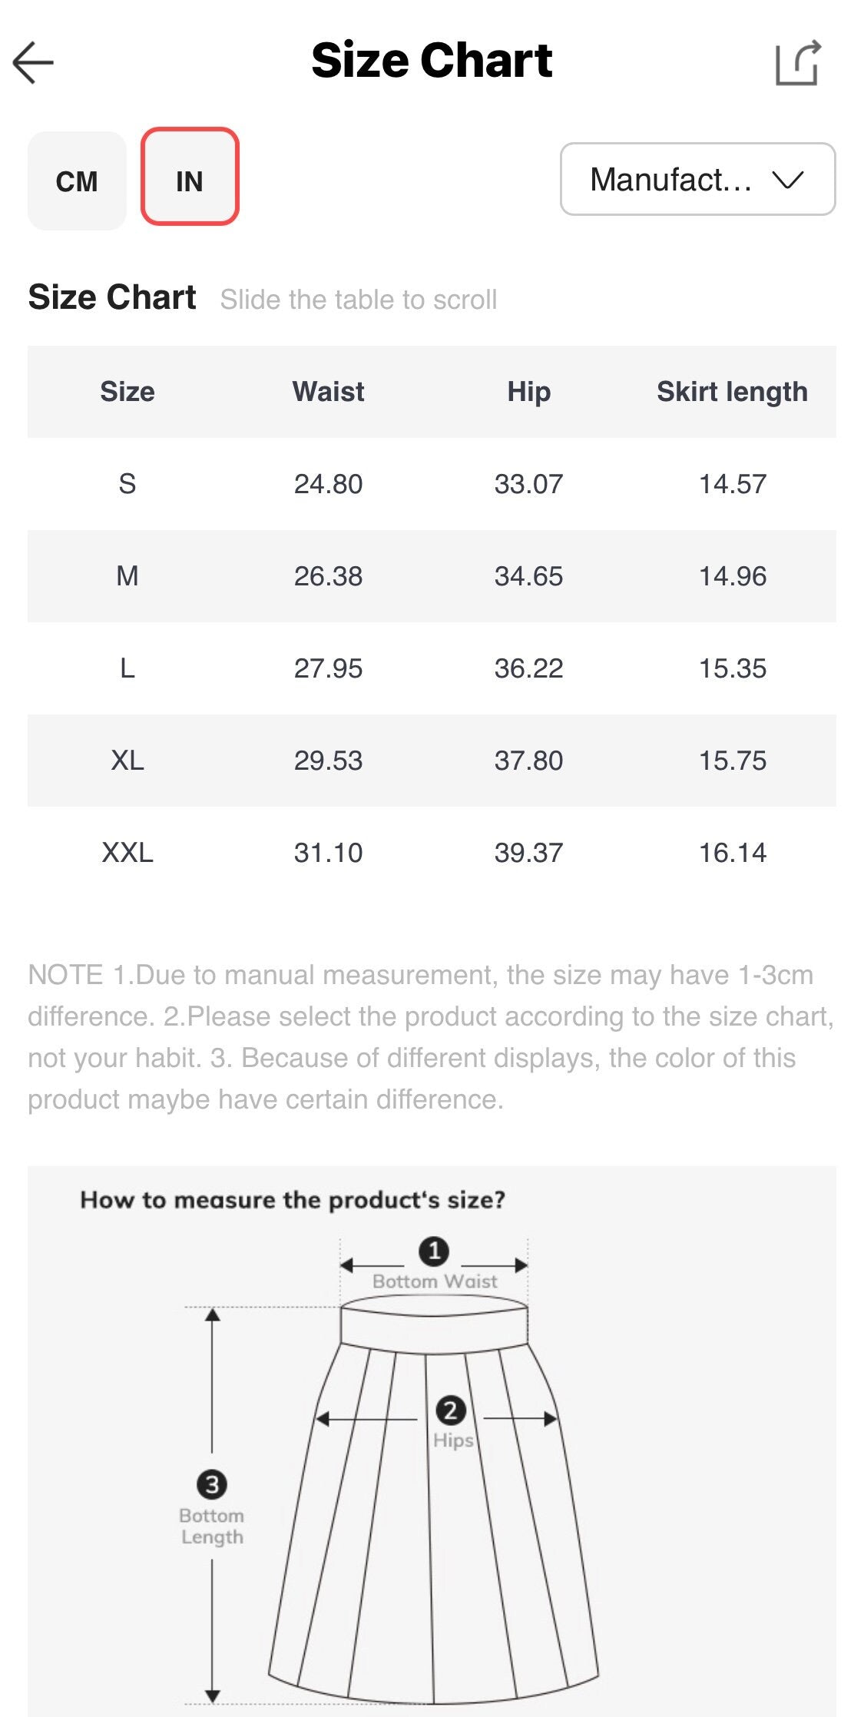The width and height of the screenshot is (864, 1717).
Task: Click the Size Chart page title
Action: pos(432,61)
